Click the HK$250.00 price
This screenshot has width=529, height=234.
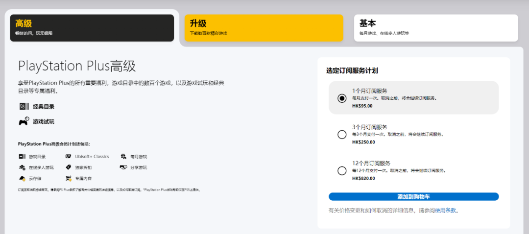tap(363, 142)
